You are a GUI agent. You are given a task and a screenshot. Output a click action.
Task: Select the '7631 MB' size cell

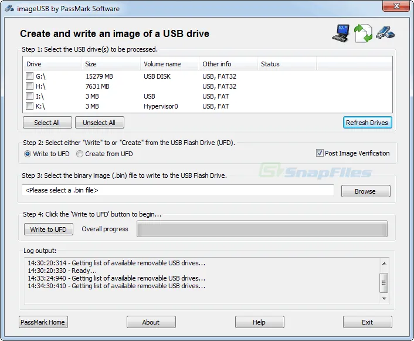[x=97, y=86]
